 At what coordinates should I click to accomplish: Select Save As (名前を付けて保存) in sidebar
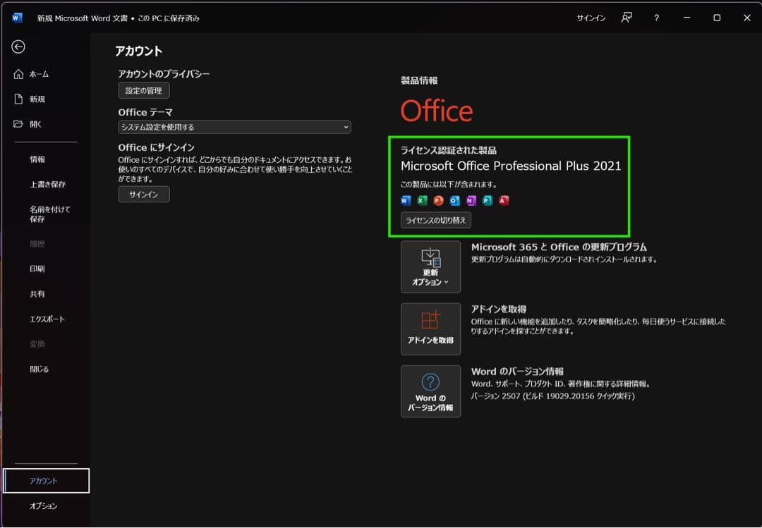[x=49, y=214]
